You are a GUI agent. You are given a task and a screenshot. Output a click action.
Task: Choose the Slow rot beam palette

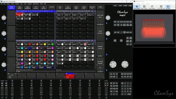(75, 56)
